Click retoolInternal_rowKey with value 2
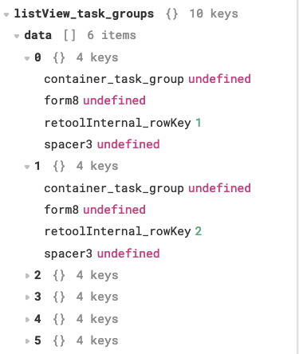 [x=117, y=231]
